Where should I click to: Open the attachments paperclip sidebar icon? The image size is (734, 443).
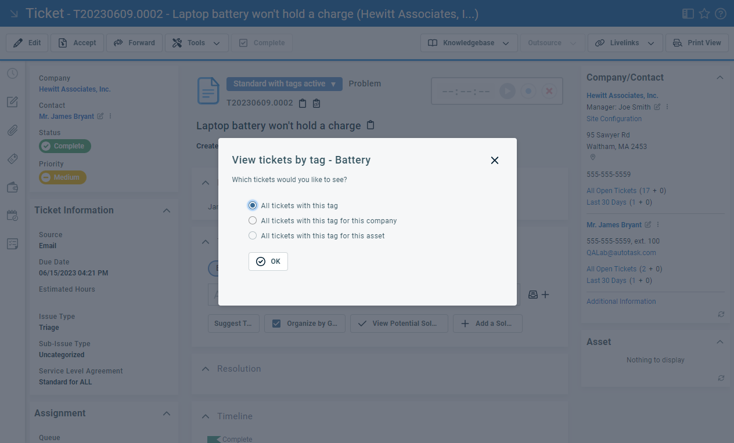(12, 130)
